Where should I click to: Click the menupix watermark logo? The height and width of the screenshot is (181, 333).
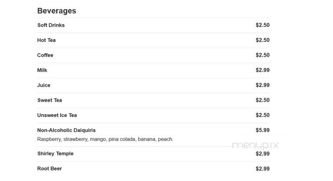(255, 146)
